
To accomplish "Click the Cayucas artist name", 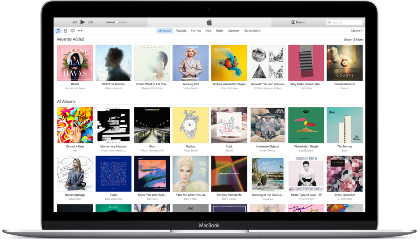I will [x=268, y=199].
